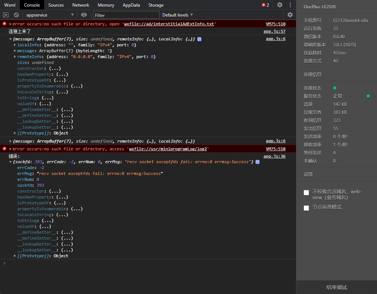This screenshot has height=294, width=377.
Task: Open VM75:510 link on miniprogramLog error
Action: point(275,149)
